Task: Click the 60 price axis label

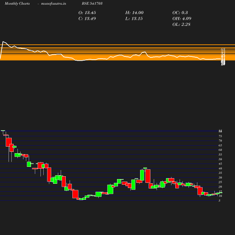Action: point(220,150)
